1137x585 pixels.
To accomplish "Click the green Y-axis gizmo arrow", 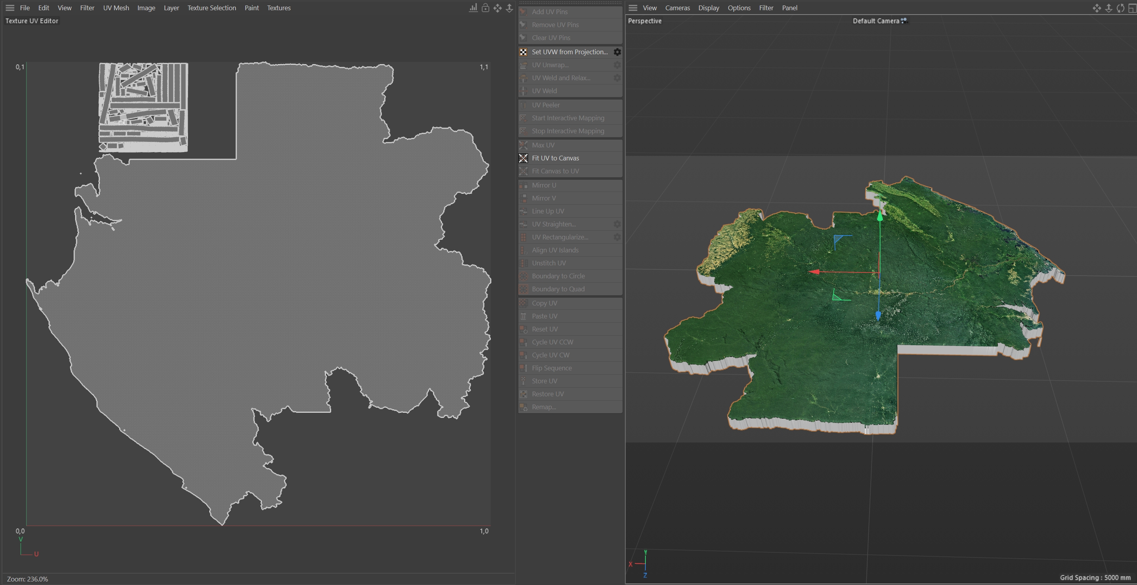I will point(880,216).
